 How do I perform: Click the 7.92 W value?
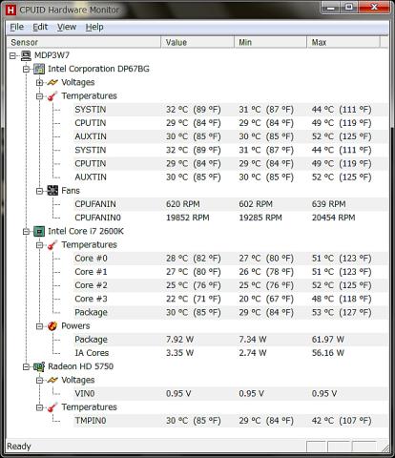pyautogui.click(x=179, y=340)
